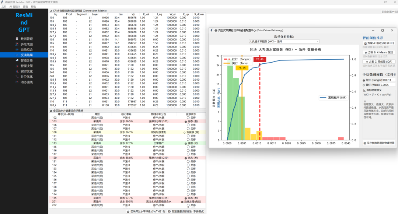Select the 多维成图 sidebar icon
The height and width of the screenshot is (214, 398).
coord(17,44)
